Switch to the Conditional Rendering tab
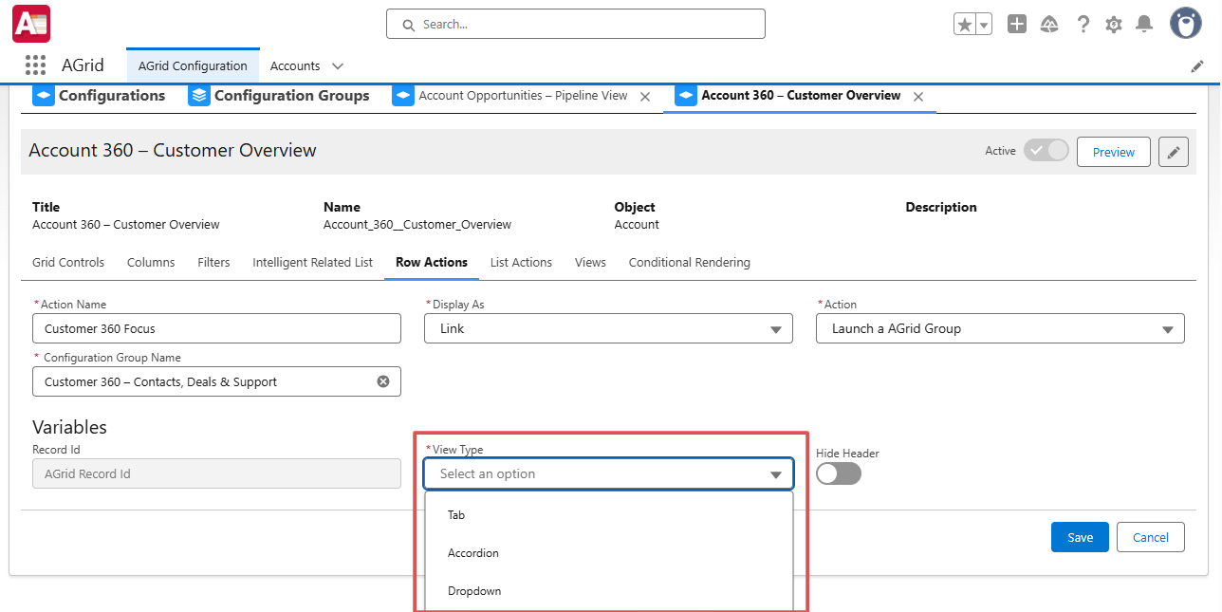The image size is (1222, 612). pyautogui.click(x=690, y=262)
